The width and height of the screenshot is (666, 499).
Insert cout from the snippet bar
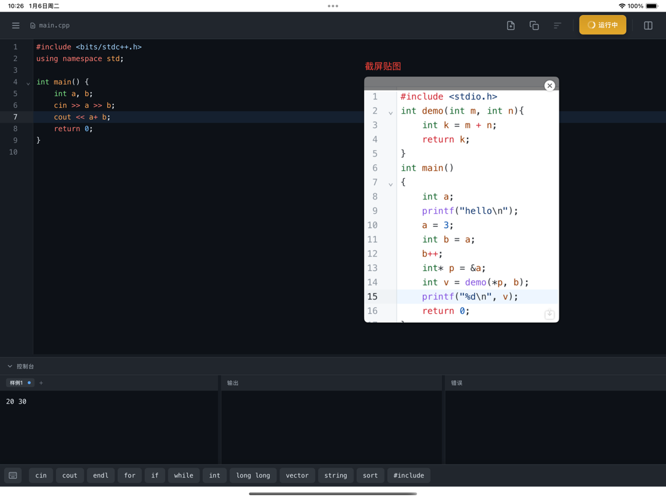pos(70,475)
